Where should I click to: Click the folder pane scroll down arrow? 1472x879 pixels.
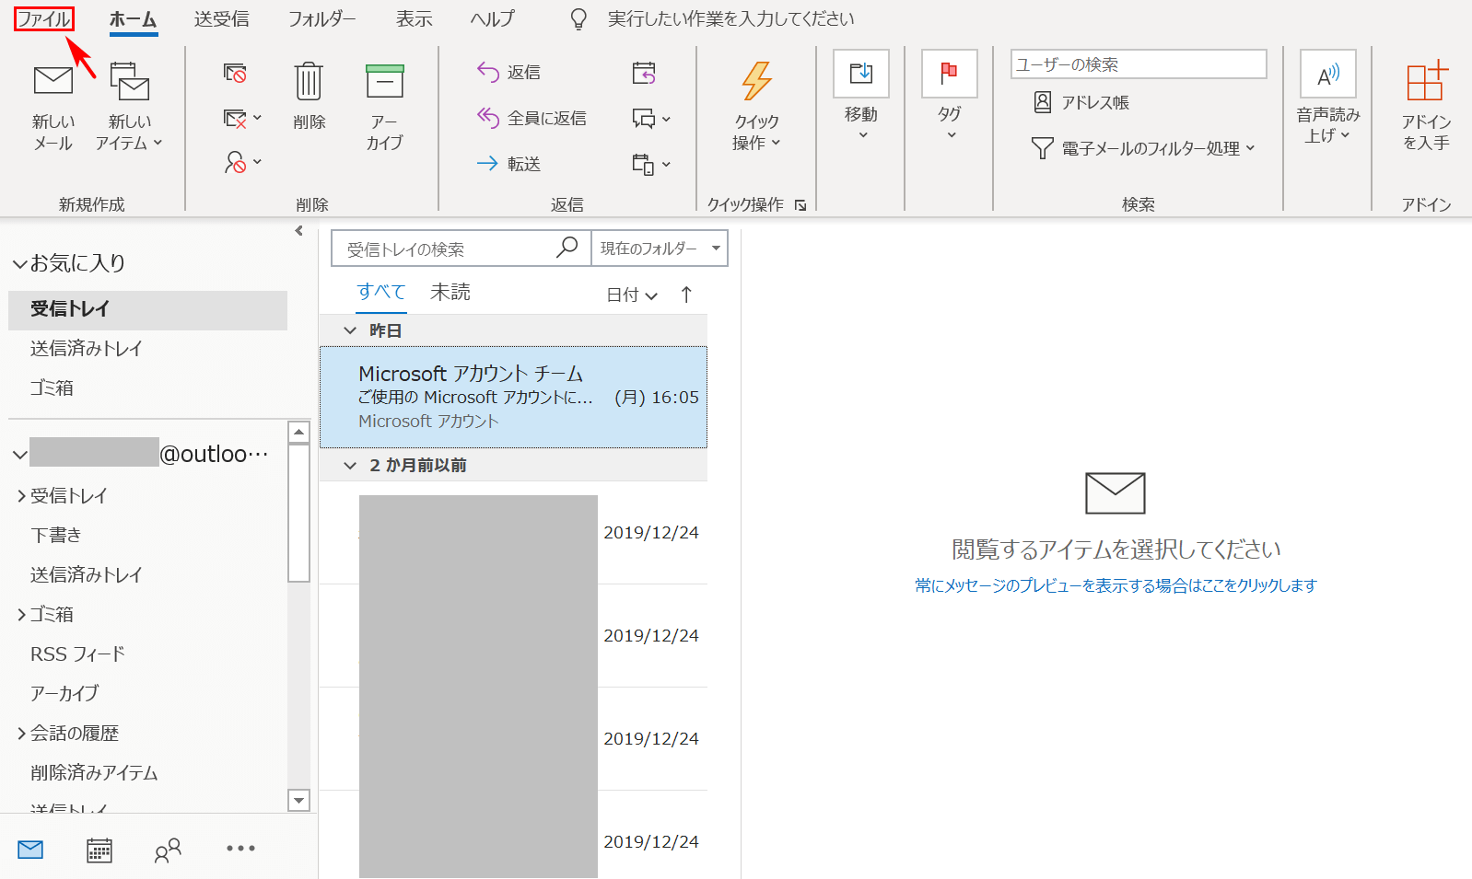298,801
